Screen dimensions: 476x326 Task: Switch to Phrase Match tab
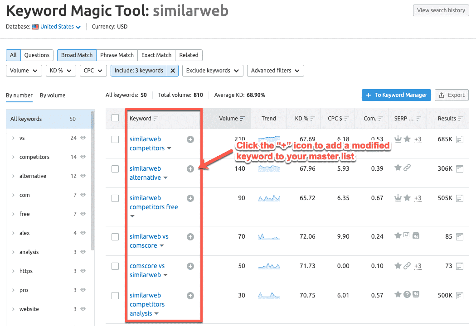pos(117,55)
